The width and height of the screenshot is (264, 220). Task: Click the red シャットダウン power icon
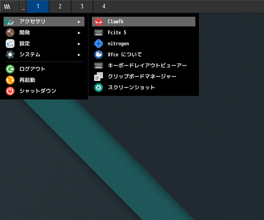(x=10, y=91)
